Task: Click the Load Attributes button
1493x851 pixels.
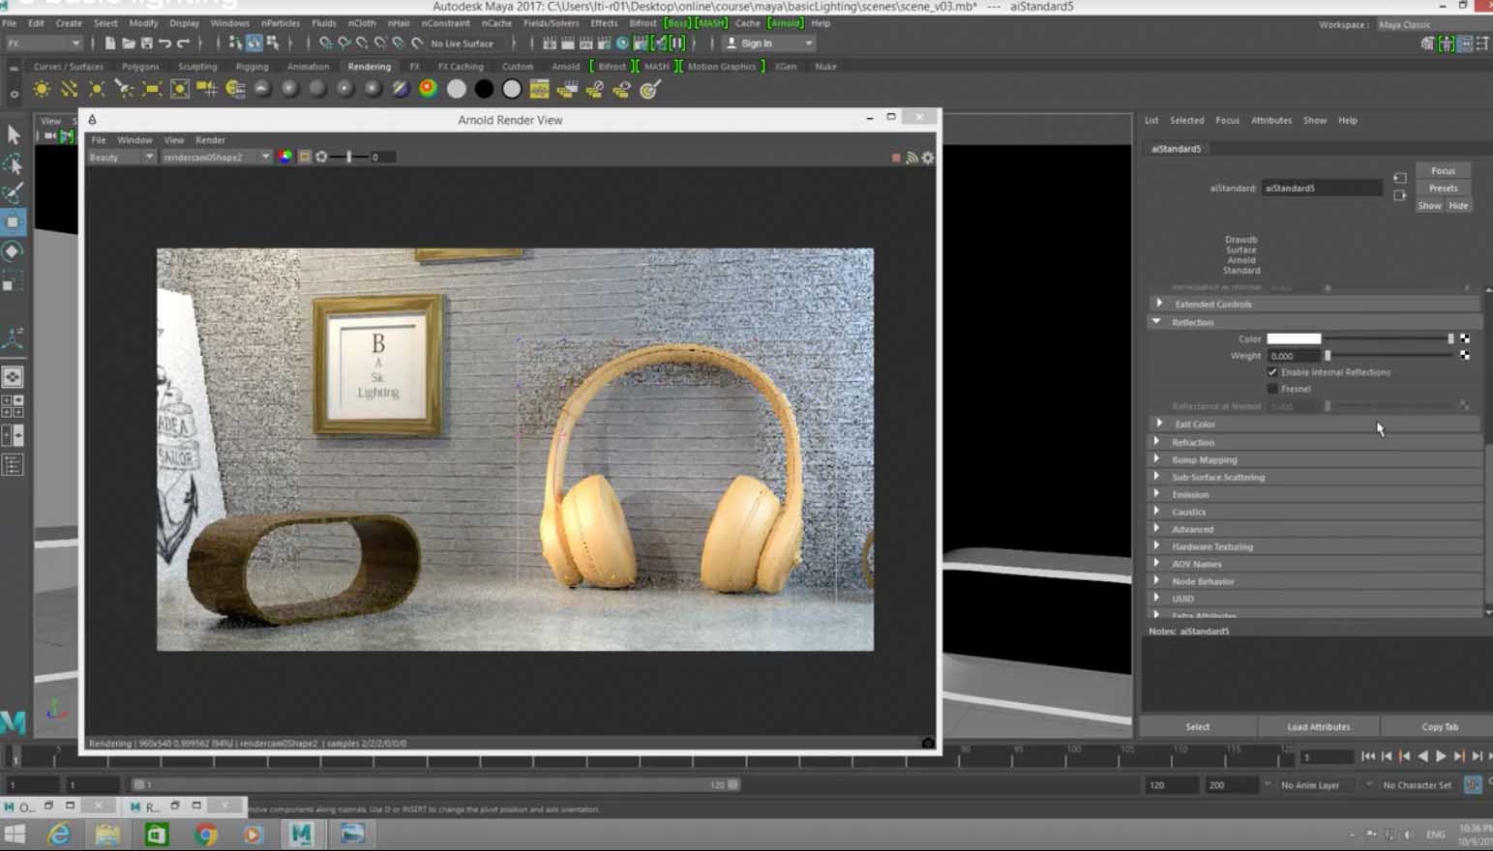Action: pos(1318,726)
